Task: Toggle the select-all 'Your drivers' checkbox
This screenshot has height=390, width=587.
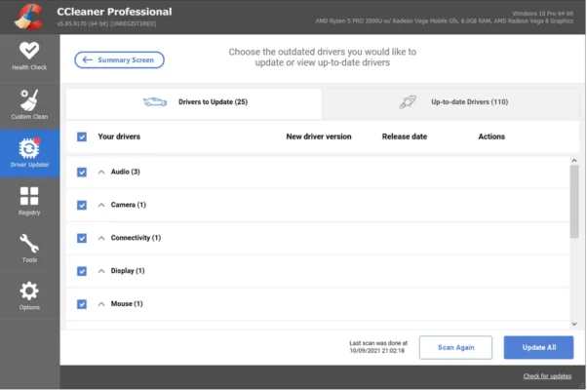Action: 82,136
